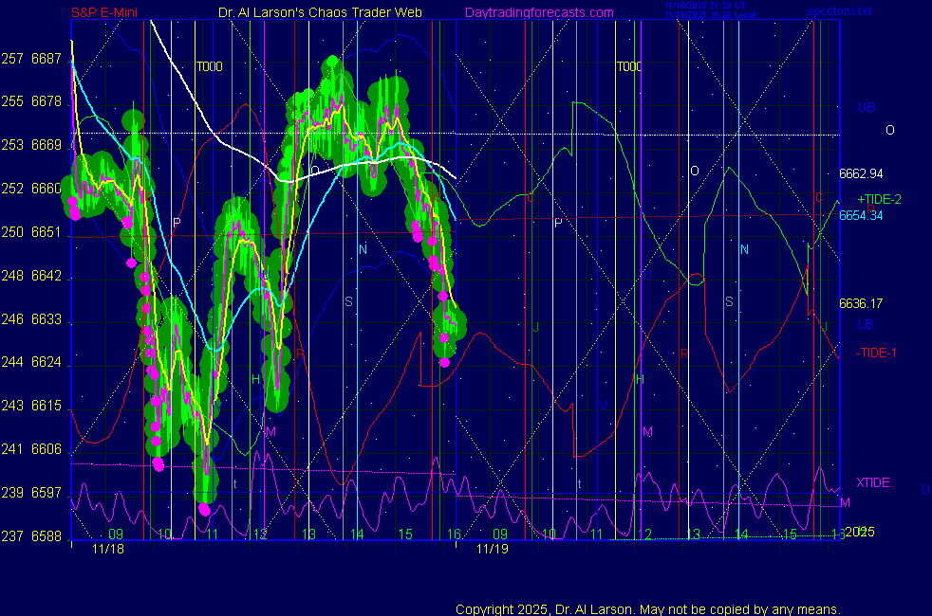This screenshot has width=932, height=616.
Task: Click the 257 left axis label
Action: 12,59
